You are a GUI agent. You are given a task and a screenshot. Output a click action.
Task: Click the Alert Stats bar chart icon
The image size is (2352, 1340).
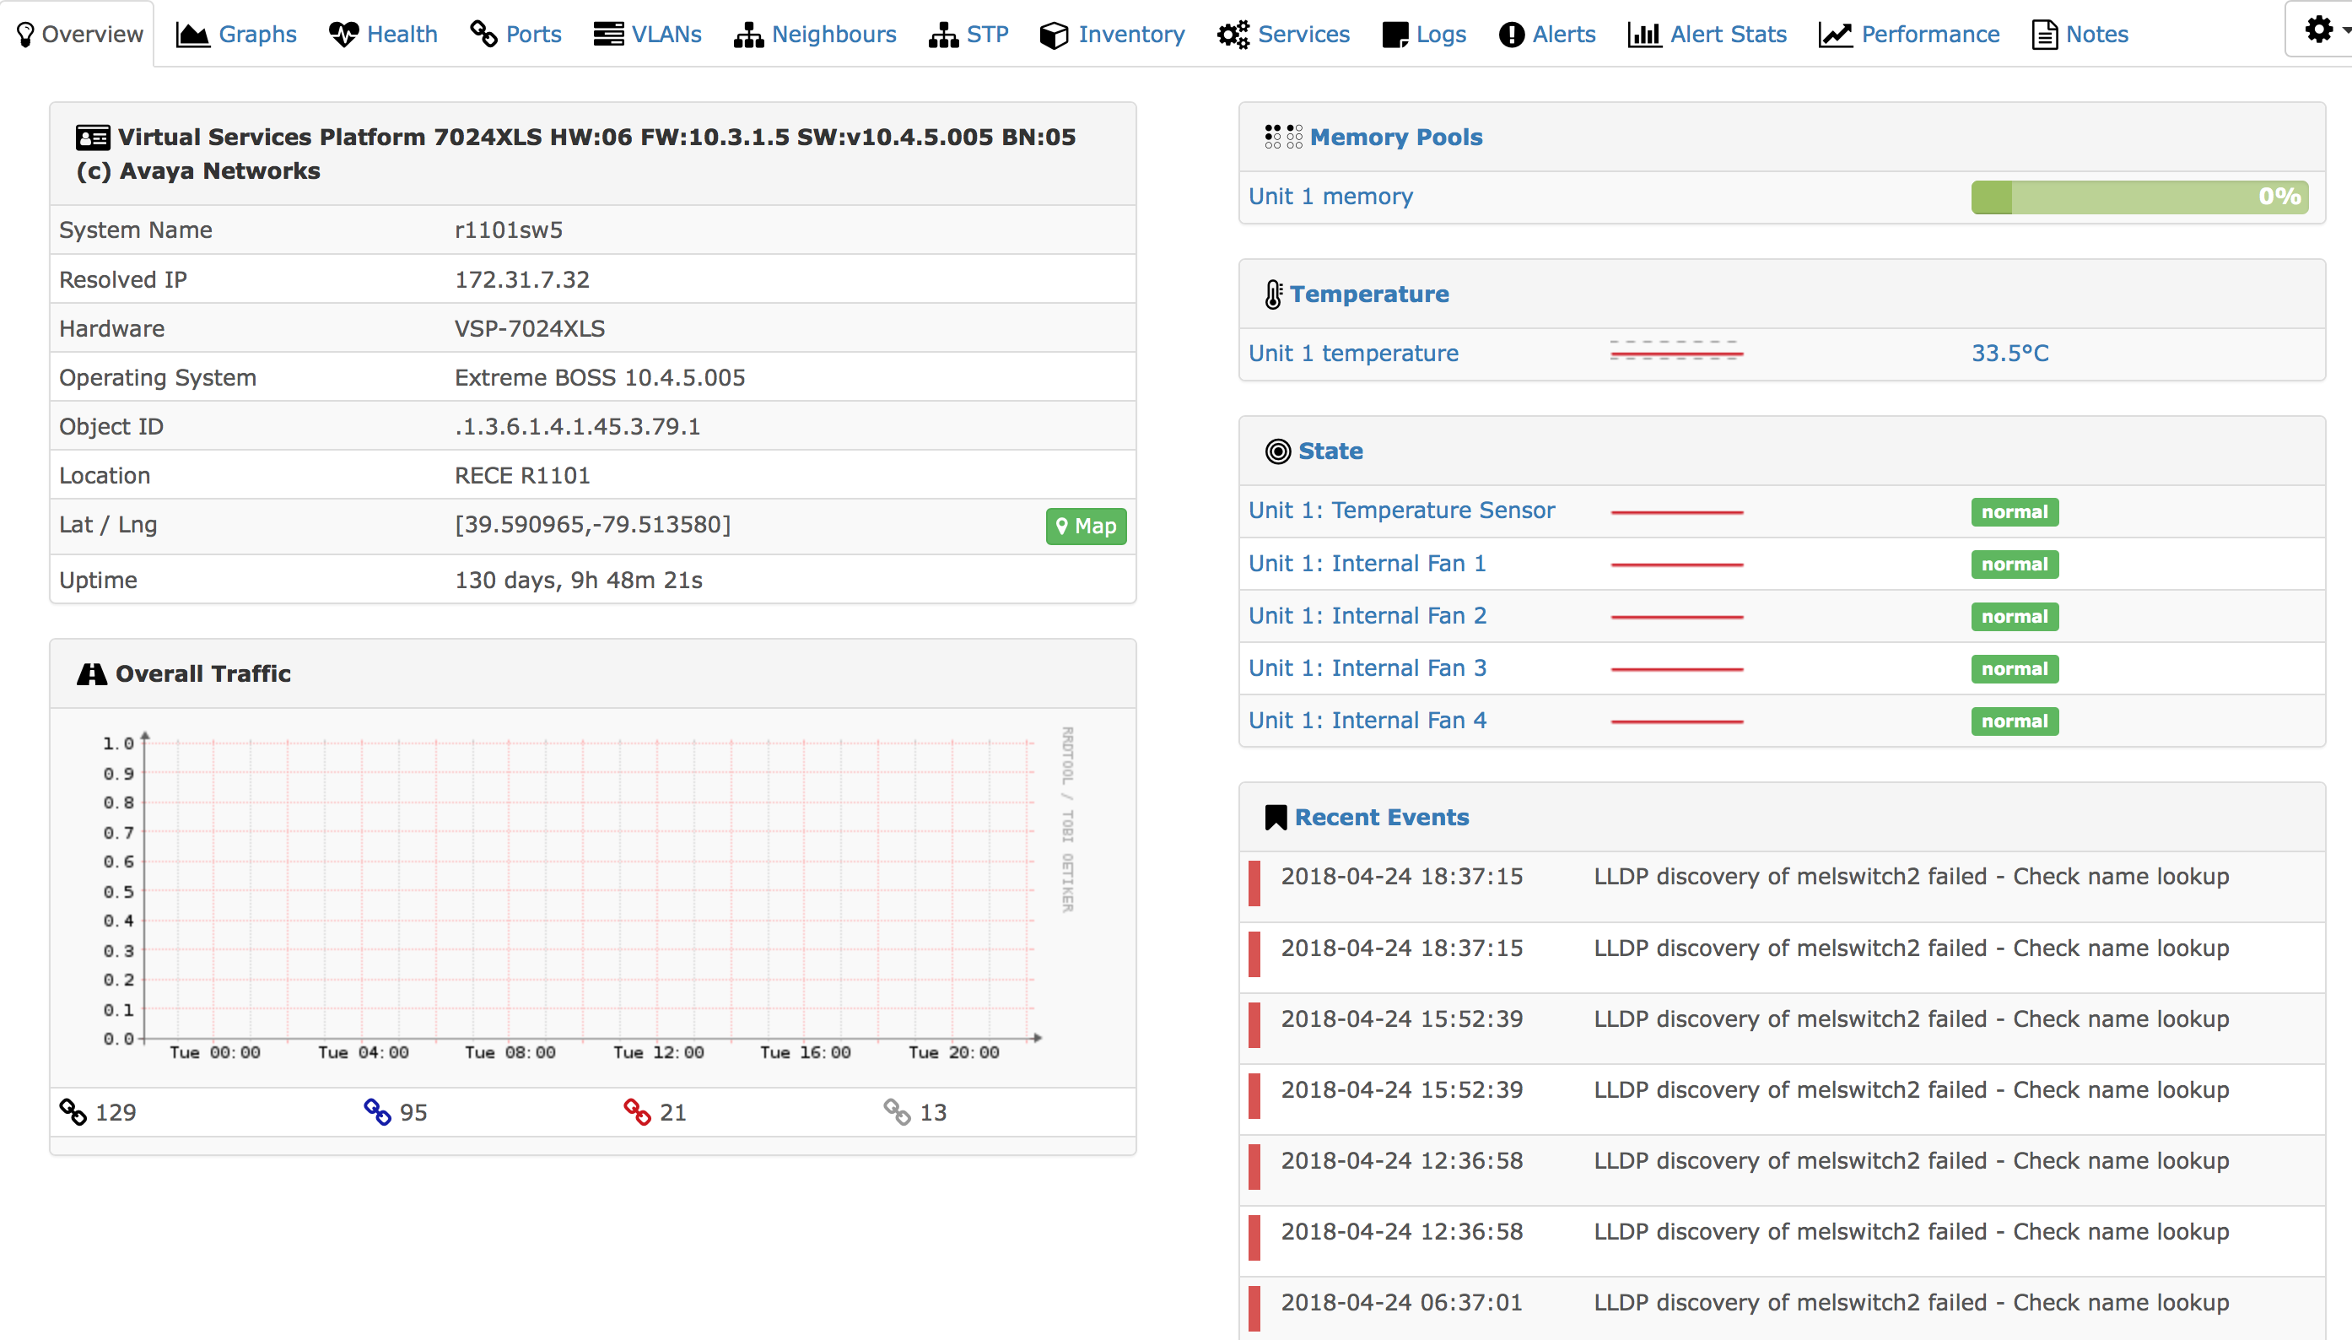coord(1643,35)
